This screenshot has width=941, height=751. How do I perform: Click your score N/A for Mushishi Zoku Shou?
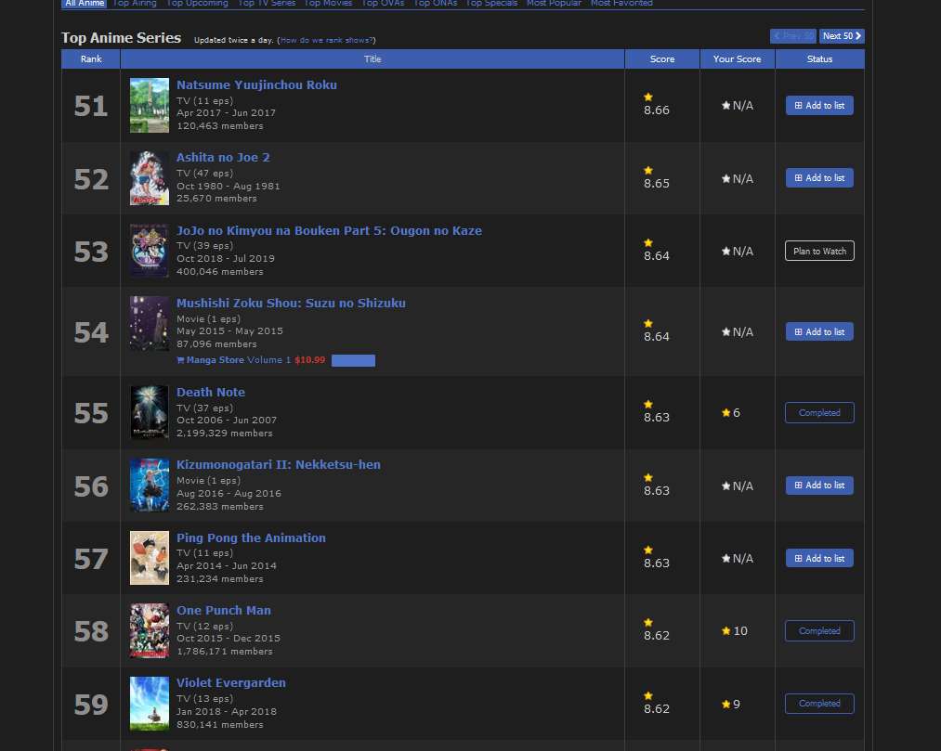tap(737, 331)
